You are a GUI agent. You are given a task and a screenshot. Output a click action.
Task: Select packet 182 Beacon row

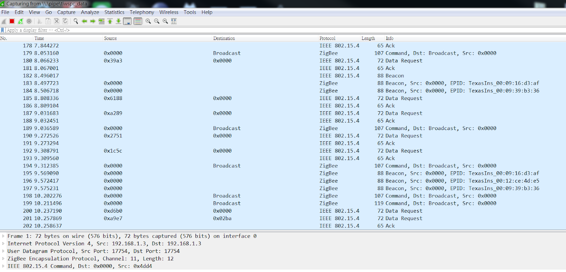click(283, 76)
